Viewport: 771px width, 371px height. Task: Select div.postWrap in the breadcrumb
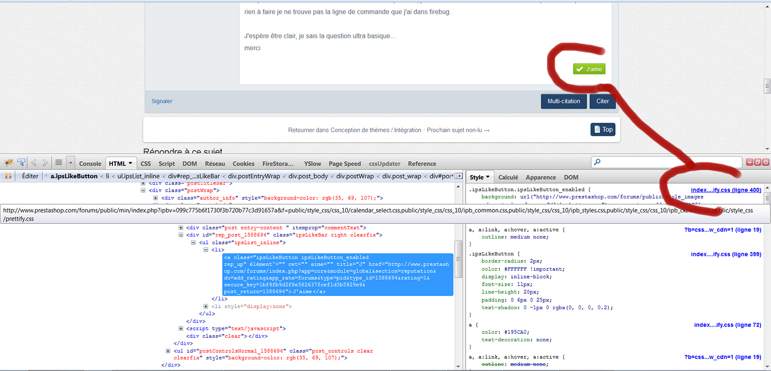pos(355,176)
